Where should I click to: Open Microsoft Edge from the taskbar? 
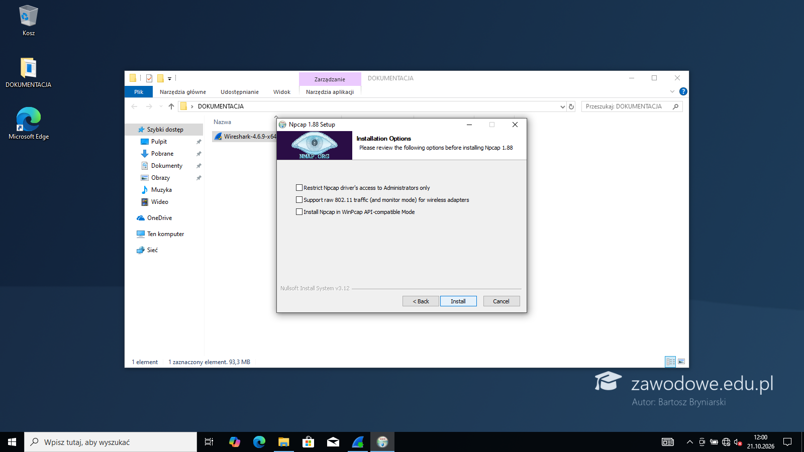(259, 442)
